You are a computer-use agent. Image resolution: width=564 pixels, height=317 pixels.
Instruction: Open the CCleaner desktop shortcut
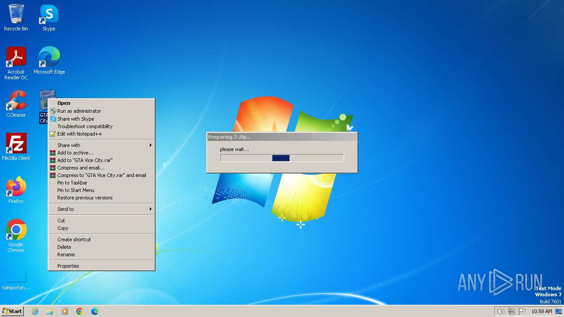click(16, 104)
